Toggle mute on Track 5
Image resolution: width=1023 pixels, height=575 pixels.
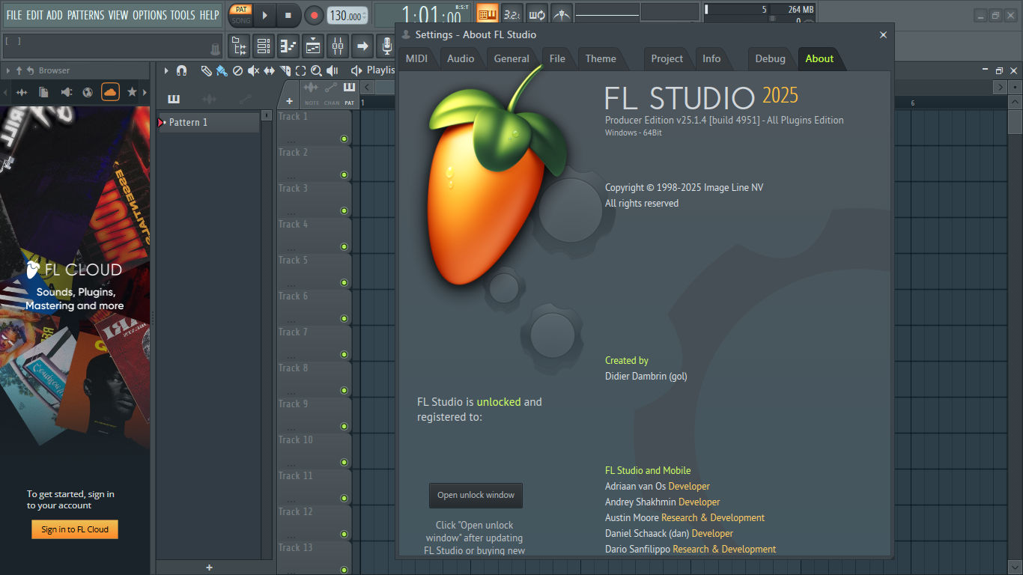click(344, 282)
